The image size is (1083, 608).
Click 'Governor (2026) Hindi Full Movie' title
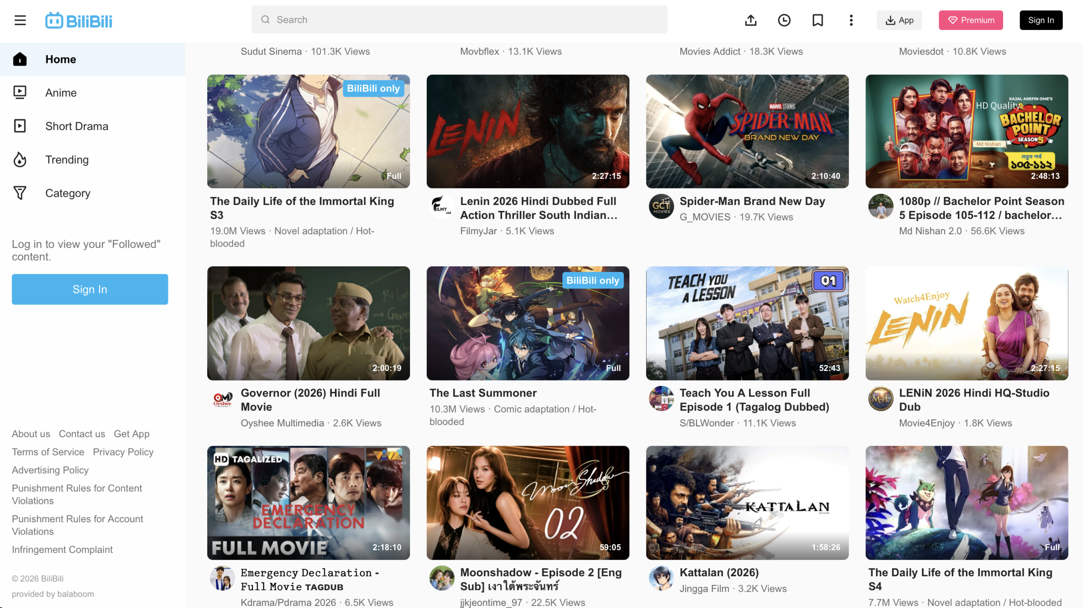point(311,400)
